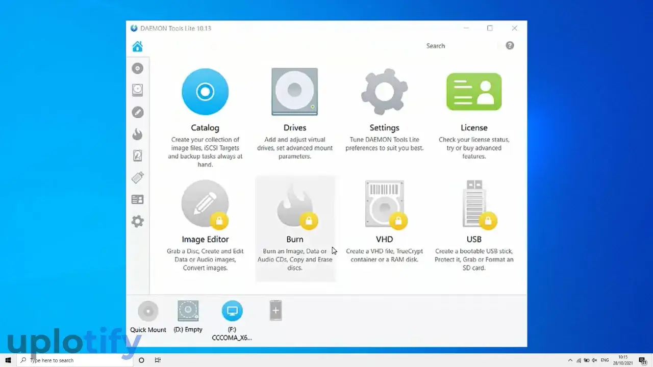This screenshot has height=367, width=653.
Task: Click the Windows taskbar search box
Action: coord(76,360)
